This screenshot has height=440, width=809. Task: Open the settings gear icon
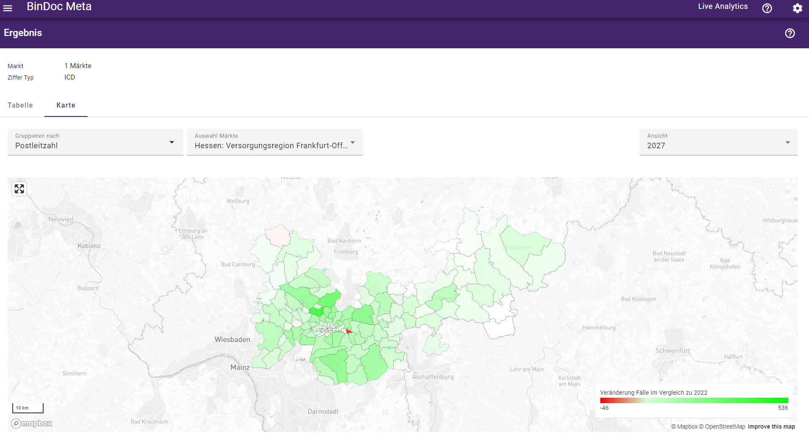(x=797, y=8)
